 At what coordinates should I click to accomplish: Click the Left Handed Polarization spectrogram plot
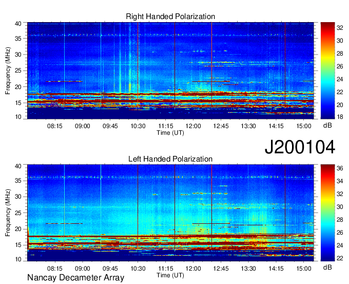pos(170,213)
